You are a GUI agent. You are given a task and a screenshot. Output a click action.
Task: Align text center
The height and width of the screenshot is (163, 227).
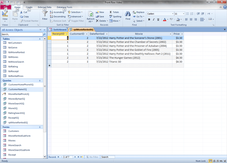click(x=191, y=19)
